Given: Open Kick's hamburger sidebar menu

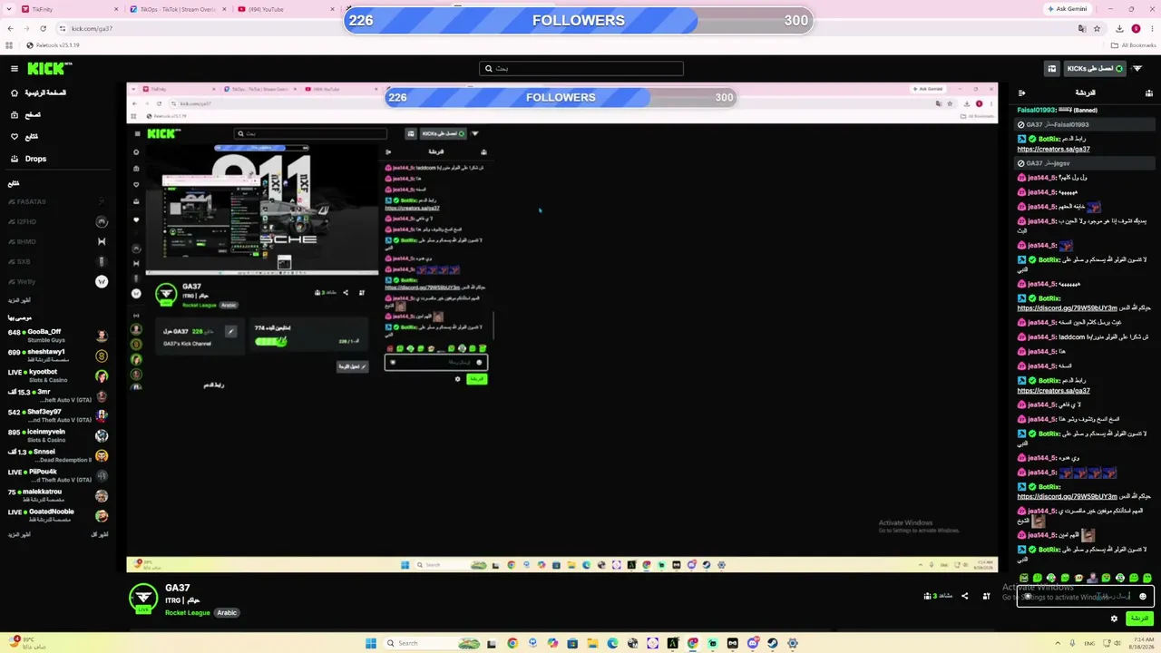Looking at the screenshot, I should coord(15,69).
